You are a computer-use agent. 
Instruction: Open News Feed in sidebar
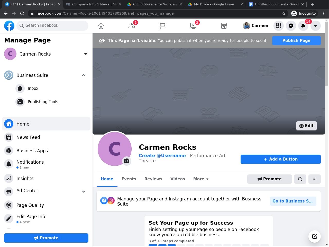click(46, 137)
